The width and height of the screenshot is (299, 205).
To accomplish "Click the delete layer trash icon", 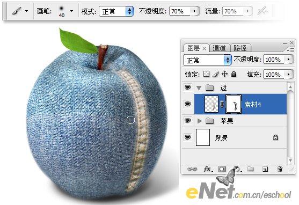I will (280, 169).
